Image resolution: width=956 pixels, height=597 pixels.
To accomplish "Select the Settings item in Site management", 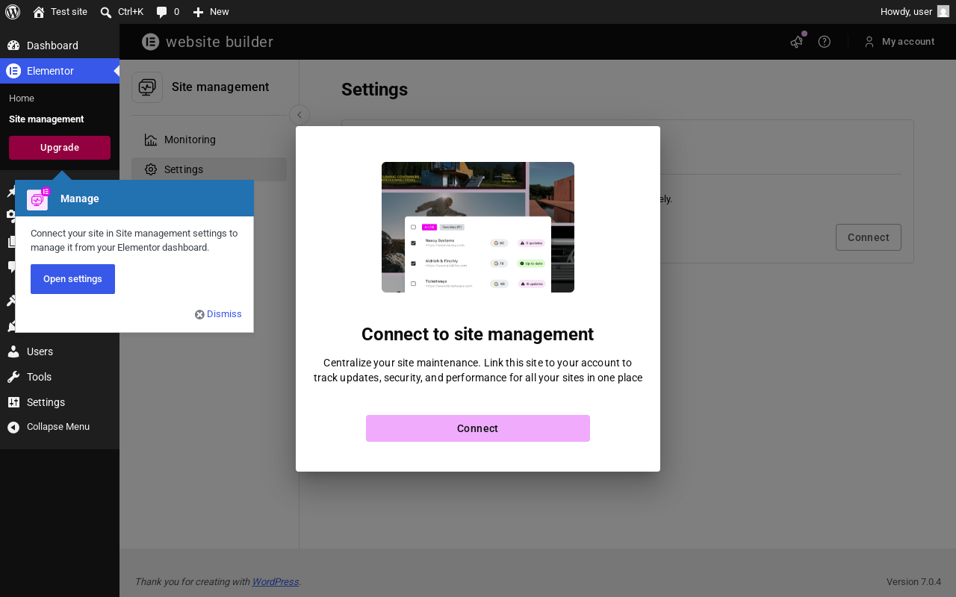I will [209, 169].
